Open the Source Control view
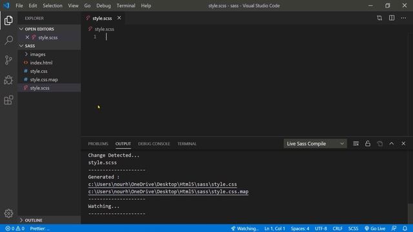Viewport: 413px width, 232px height. point(8,60)
